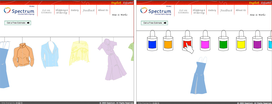Open Gallery on right page

[212, 10]
